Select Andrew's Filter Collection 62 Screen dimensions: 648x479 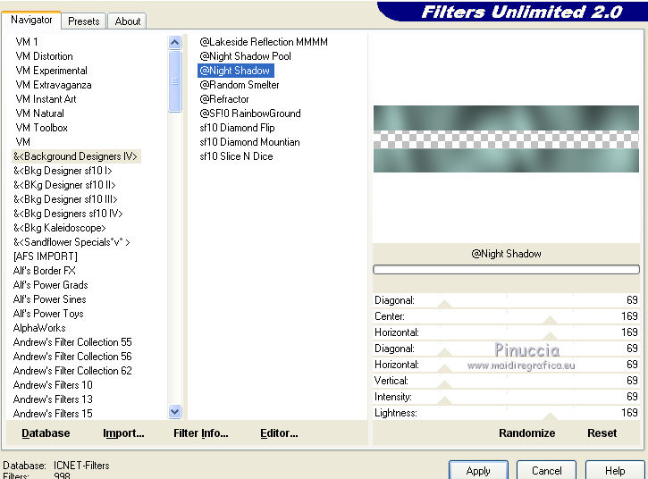point(72,371)
